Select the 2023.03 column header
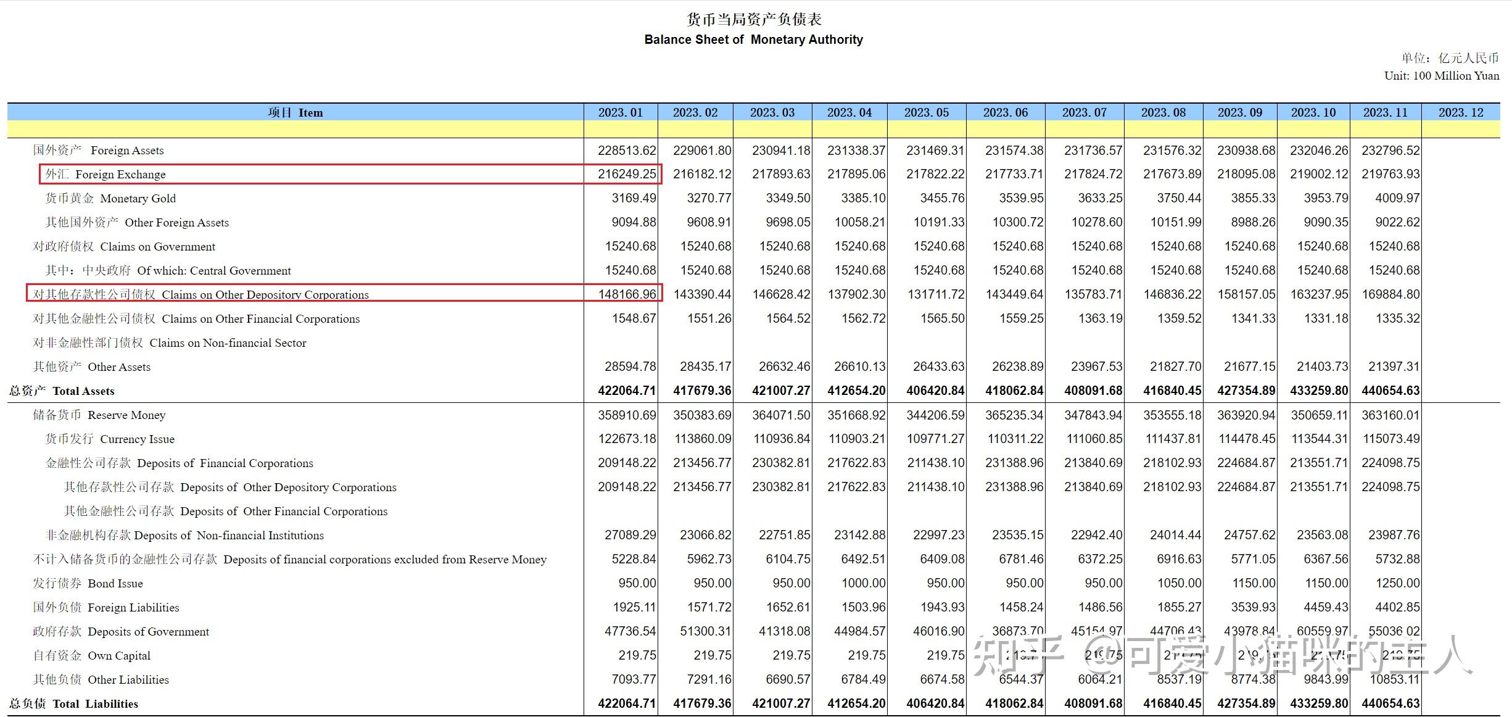Viewport: 1512px width, 717px height. [772, 112]
